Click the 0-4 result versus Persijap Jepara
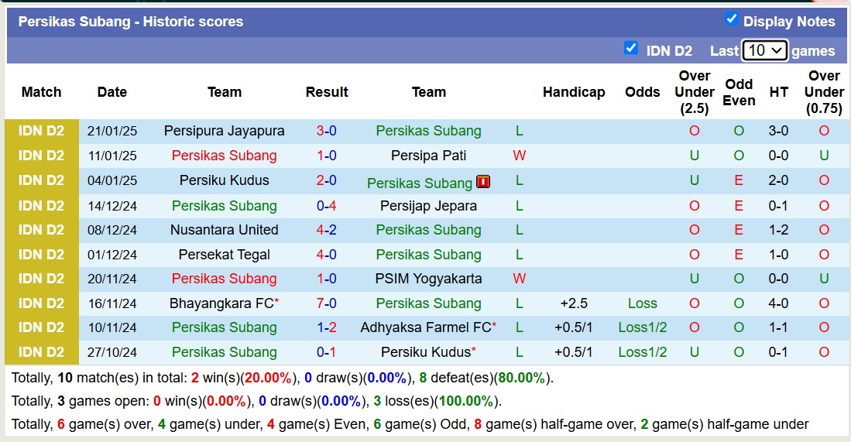This screenshot has width=851, height=442. (x=326, y=206)
